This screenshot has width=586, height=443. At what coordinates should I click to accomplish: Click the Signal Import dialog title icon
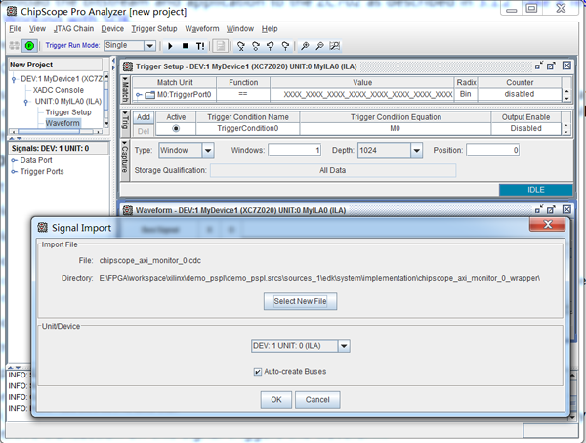(43, 227)
